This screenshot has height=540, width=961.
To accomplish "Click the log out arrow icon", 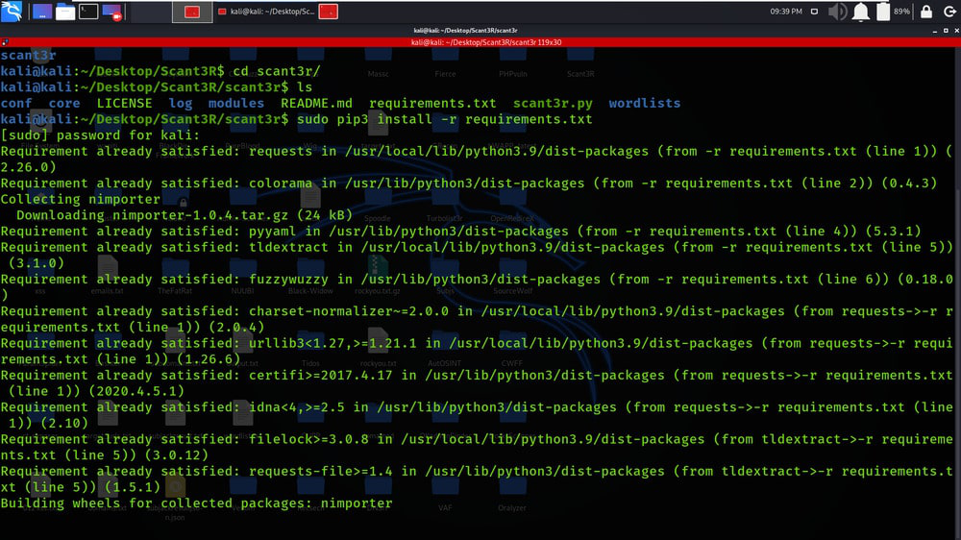I will 949,11.
